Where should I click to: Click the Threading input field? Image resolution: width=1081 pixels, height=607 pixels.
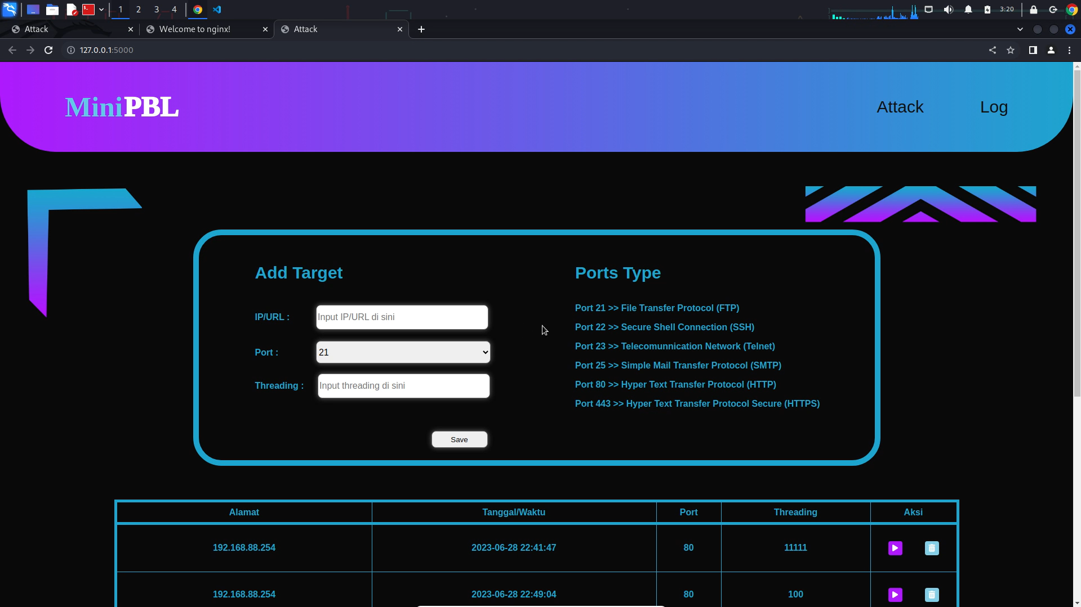(403, 386)
